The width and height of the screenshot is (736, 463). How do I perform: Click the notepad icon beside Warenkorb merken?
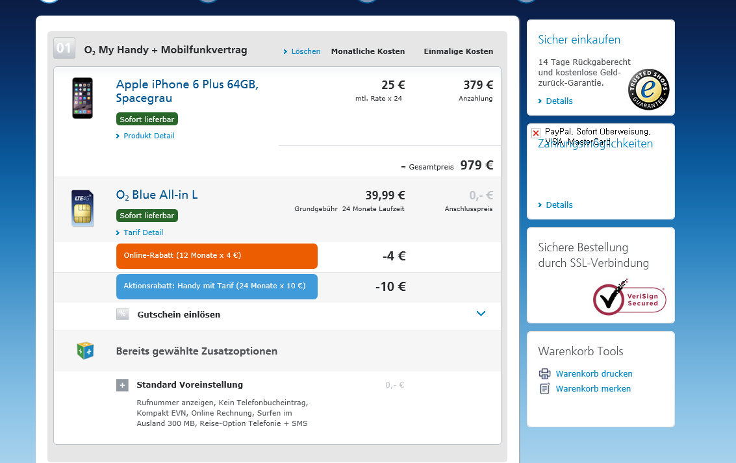pyautogui.click(x=544, y=388)
